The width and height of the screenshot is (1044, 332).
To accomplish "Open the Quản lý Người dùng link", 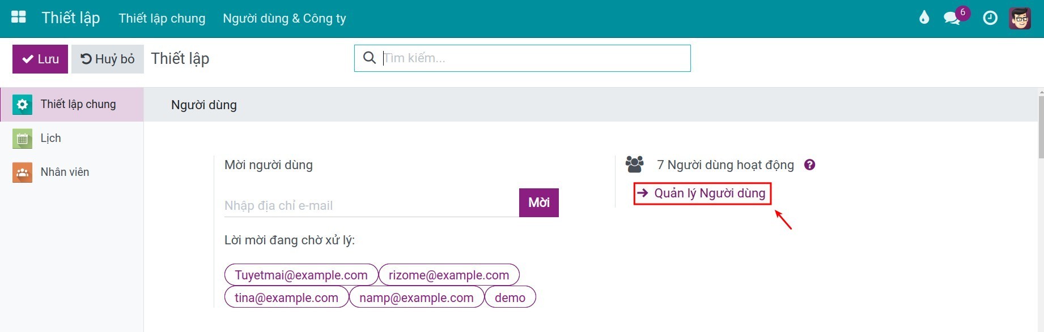I will 703,193.
